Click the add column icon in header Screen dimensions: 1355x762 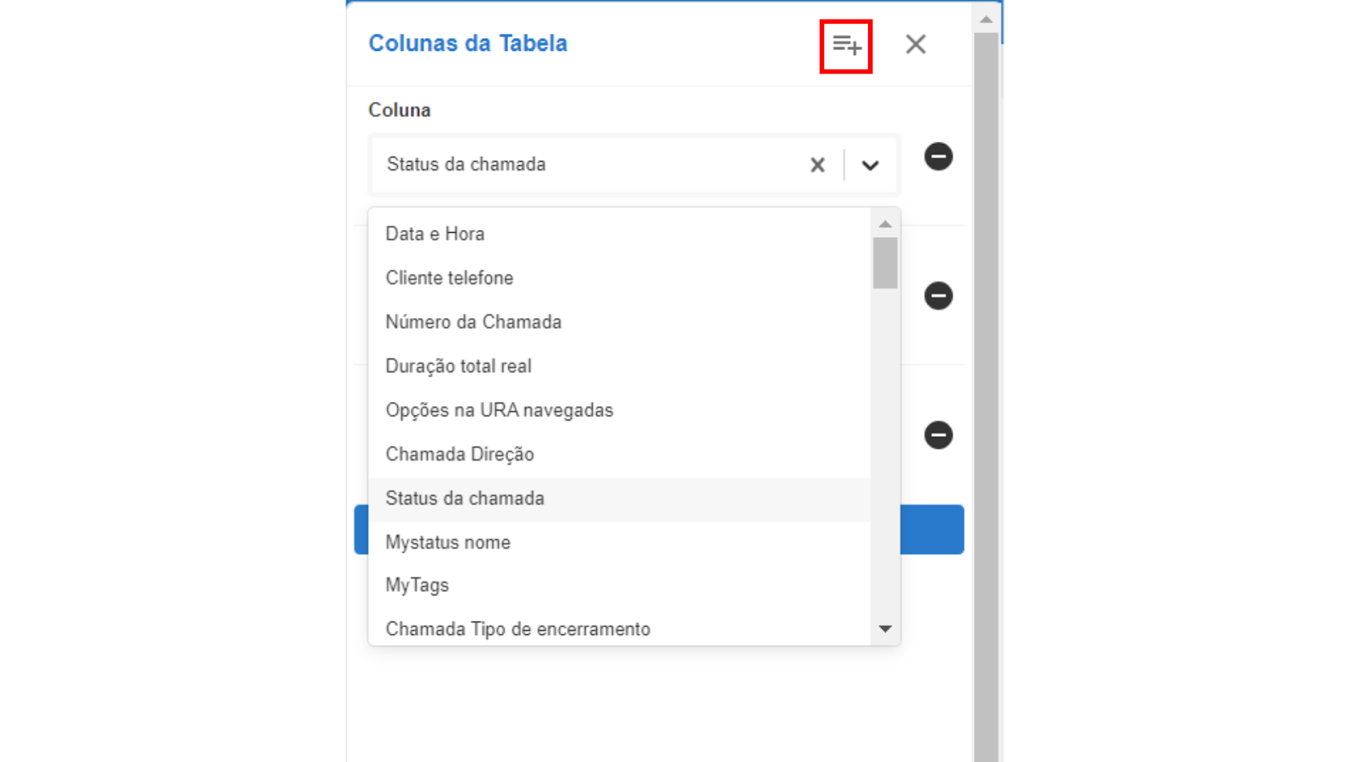[846, 45]
